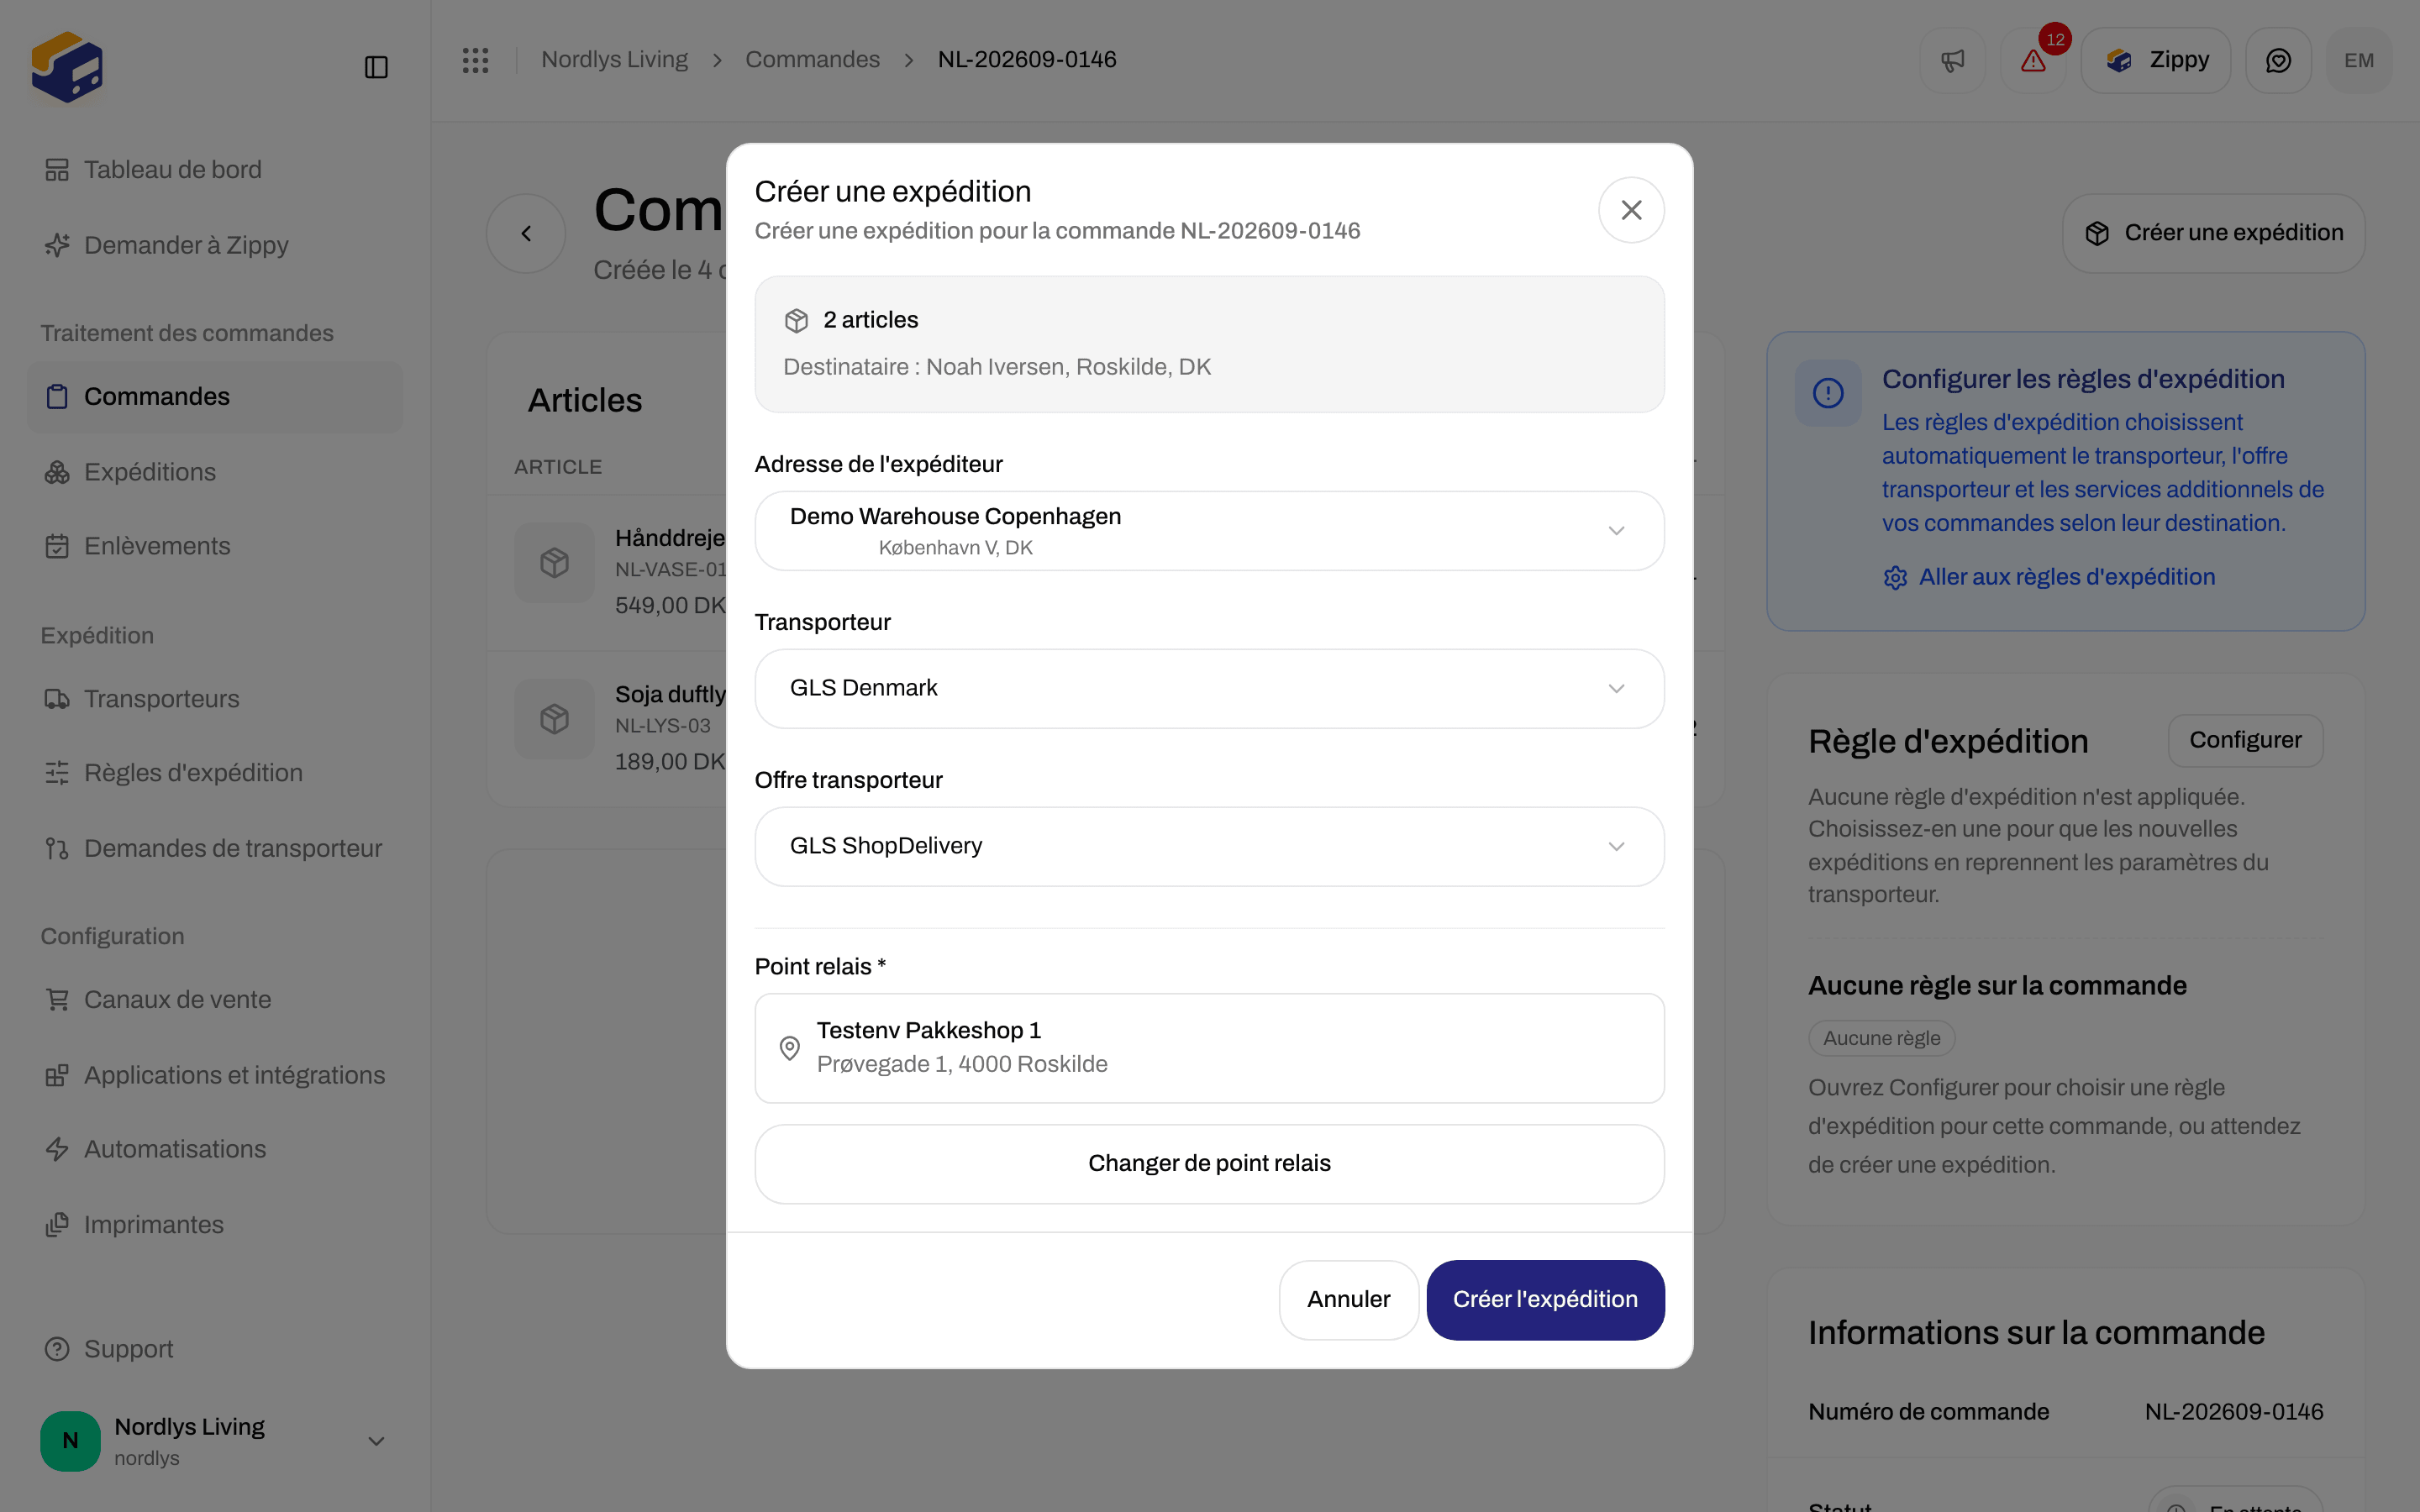
Task: Select Commandes in the sidebar
Action: click(x=215, y=396)
